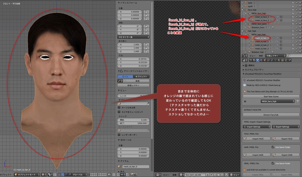Open the outliner View menu
Viewport: 302px width, 177px height.
[x=252, y=56]
